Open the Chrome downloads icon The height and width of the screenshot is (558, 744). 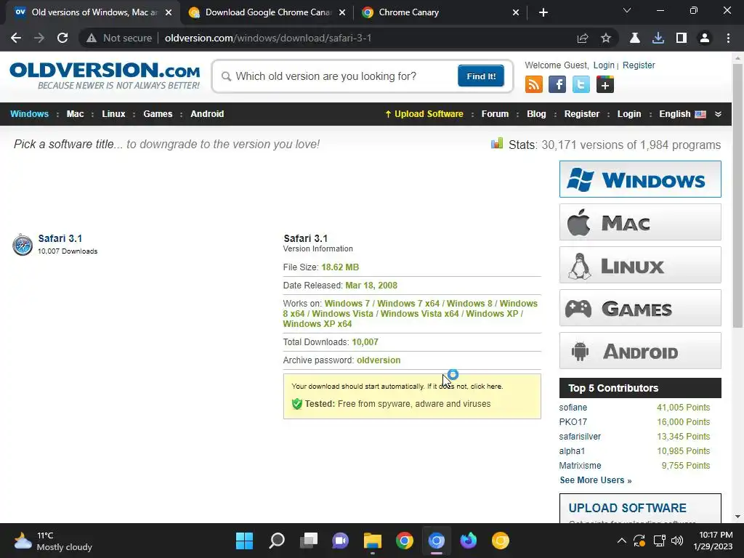coord(658,38)
